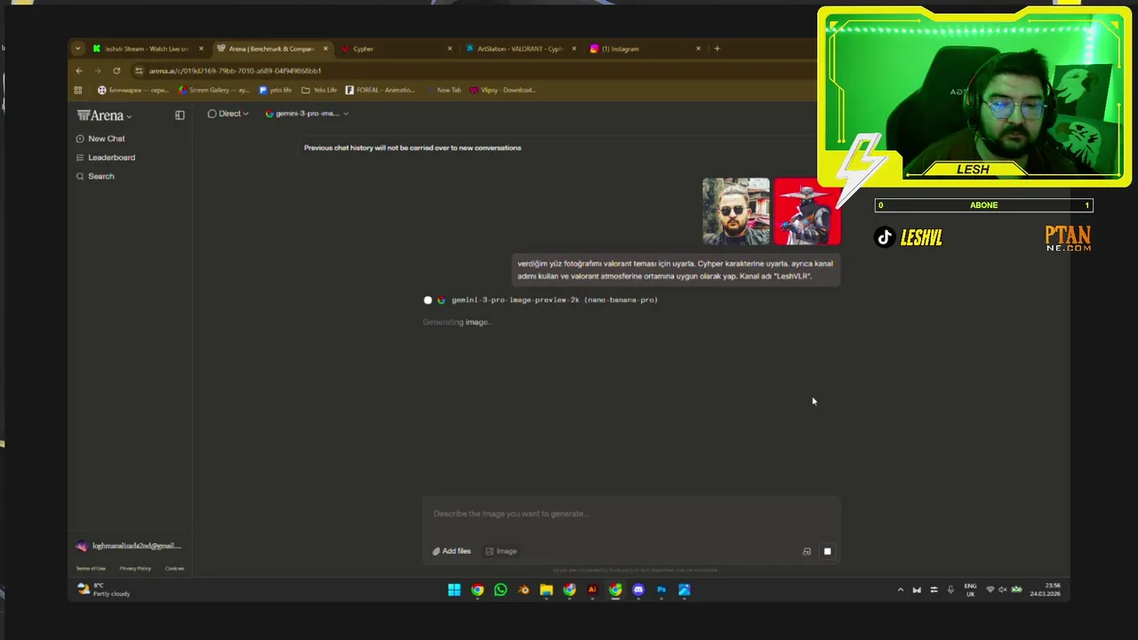This screenshot has height=640, width=1138.
Task: Open the Cookies link
Action: pyautogui.click(x=174, y=568)
